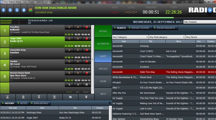Move selected track to bottom of playlist
Screen dimensions: 216x120
55,97
